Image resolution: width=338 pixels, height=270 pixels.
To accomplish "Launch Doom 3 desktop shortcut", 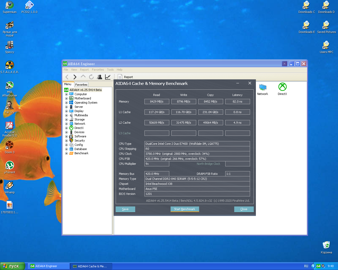I will click(10, 147).
